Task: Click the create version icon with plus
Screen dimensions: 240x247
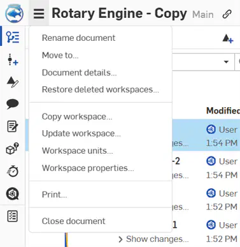Action: coord(228,39)
